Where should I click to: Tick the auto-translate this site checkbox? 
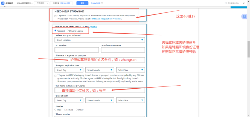point(226,3)
